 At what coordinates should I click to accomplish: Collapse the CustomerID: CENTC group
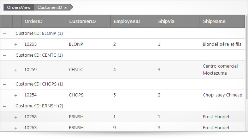[4, 56]
